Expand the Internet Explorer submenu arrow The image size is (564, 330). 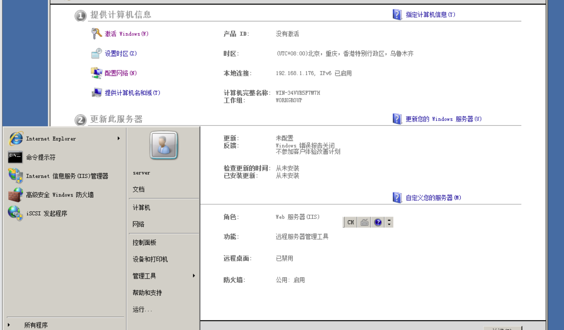coord(118,138)
